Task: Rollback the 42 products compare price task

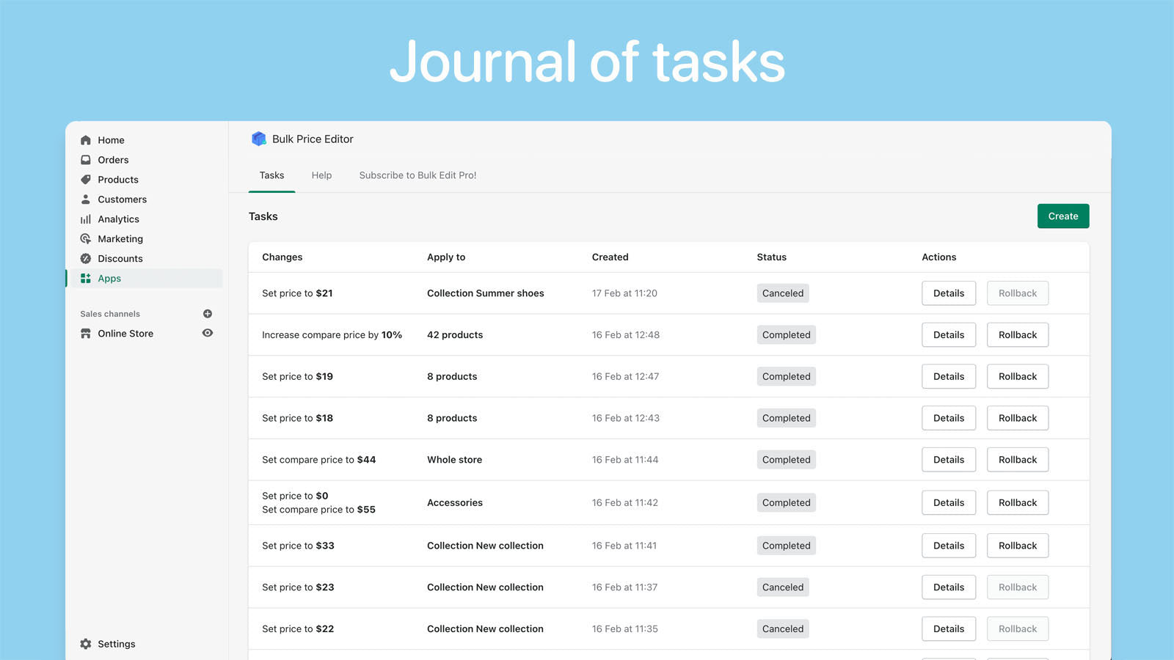Action: pos(1017,334)
